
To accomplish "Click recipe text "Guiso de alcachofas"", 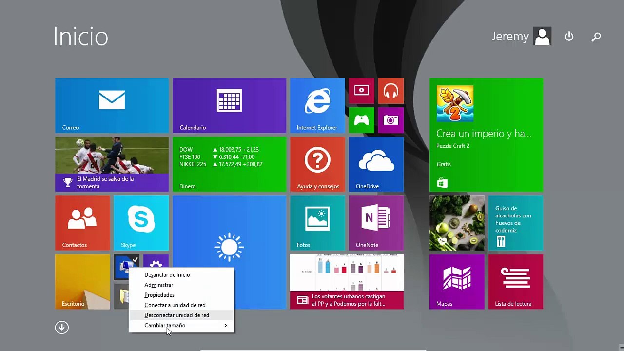I will coord(513,219).
